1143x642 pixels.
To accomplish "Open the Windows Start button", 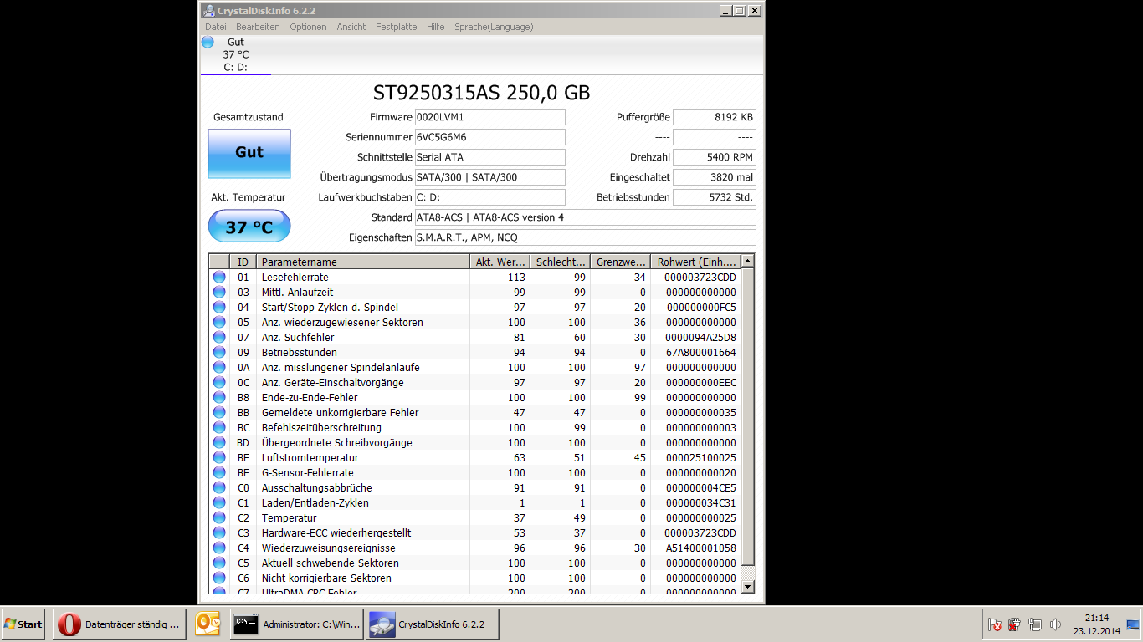I will click(23, 624).
